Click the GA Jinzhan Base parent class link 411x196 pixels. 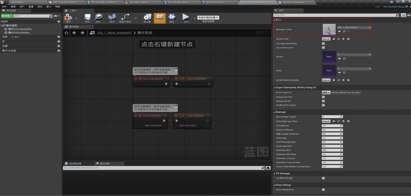(x=394, y=6)
